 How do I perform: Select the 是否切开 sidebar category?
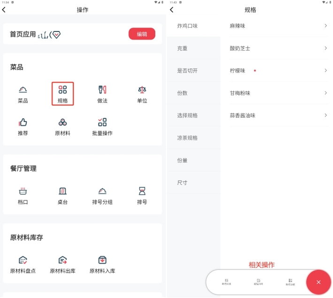pos(187,70)
